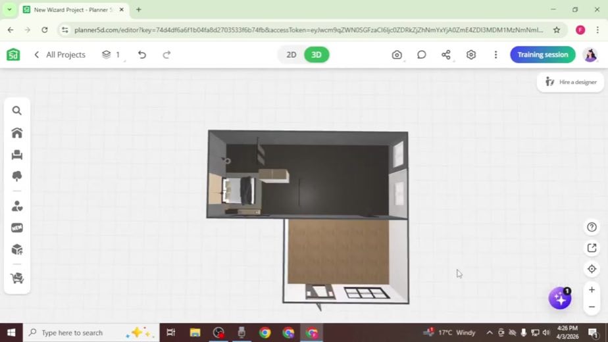
Task: Open the furniture catalog sofa icon
Action: coord(16,155)
